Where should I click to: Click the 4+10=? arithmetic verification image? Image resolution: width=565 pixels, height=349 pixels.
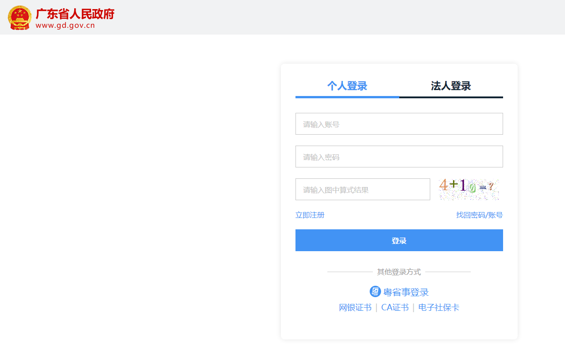click(468, 188)
